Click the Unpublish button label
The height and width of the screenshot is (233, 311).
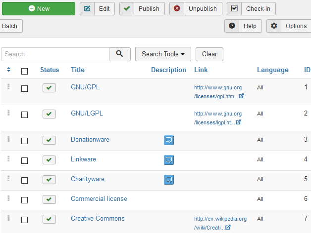click(203, 9)
